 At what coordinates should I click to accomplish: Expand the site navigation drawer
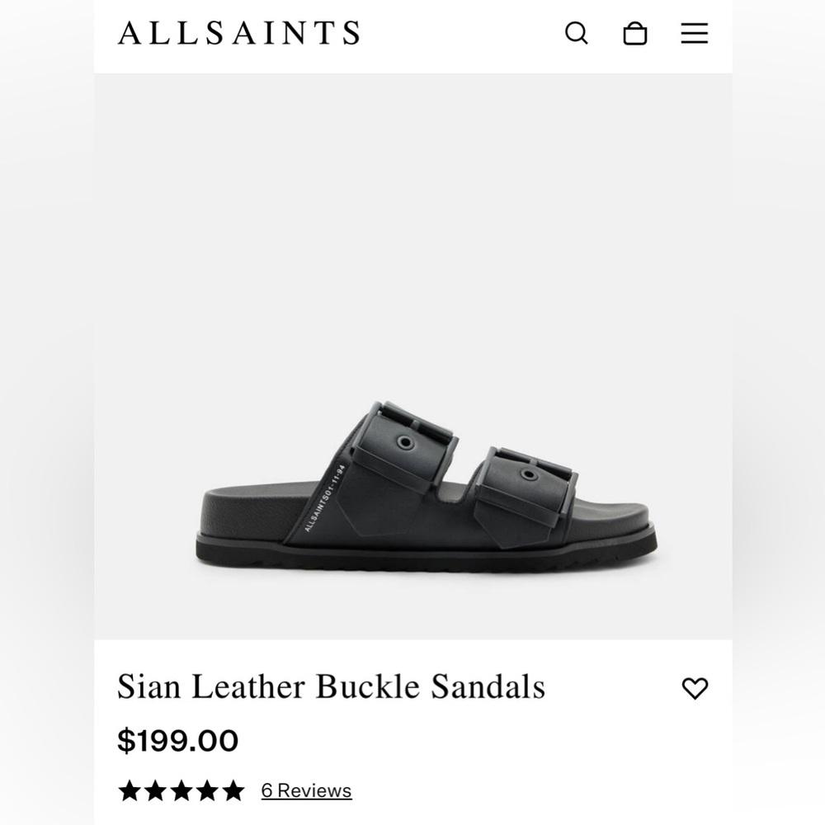[694, 34]
